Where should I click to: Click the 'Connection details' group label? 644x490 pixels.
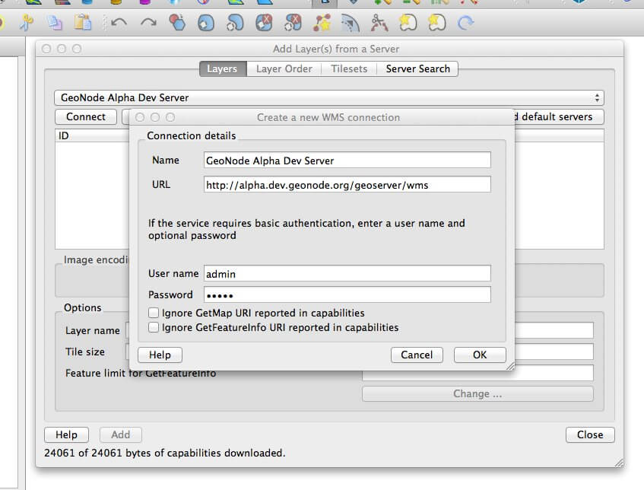click(192, 135)
